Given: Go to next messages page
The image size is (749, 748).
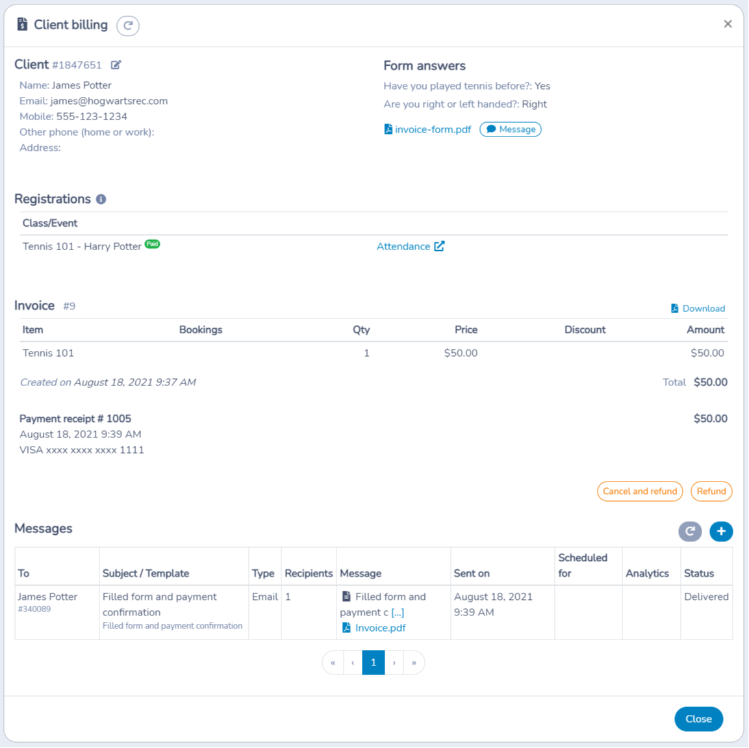Looking at the screenshot, I should (394, 662).
